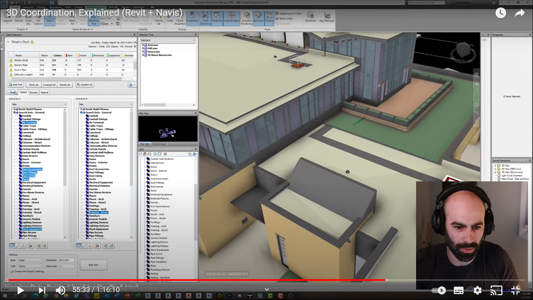Image resolution: width=533 pixels, height=300 pixels.
Task: Open App Manager in ribbon
Action: pyautogui.click(x=327, y=17)
